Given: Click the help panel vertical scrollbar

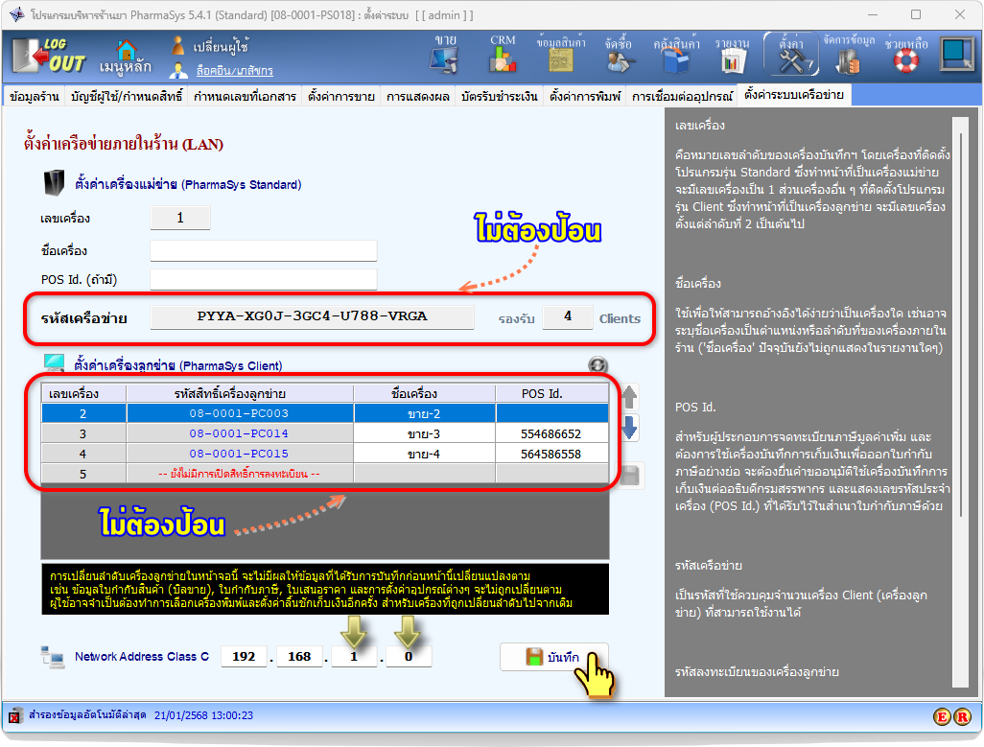Looking at the screenshot, I should 960,402.
